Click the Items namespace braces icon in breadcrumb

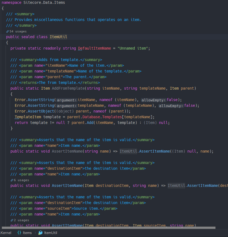coord(19,233)
